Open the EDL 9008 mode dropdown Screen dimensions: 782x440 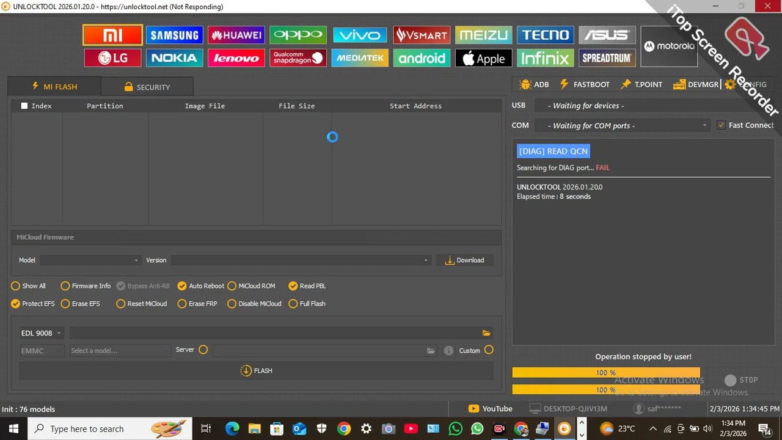pos(41,333)
